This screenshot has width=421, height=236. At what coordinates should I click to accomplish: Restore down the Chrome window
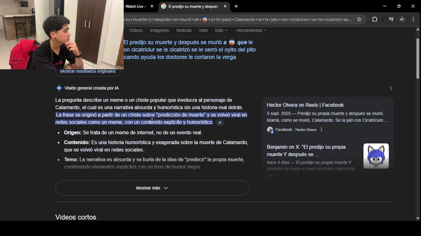399,6
